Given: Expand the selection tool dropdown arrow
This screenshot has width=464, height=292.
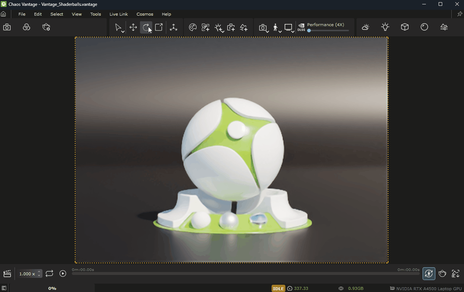Looking at the screenshot, I should tap(123, 32).
